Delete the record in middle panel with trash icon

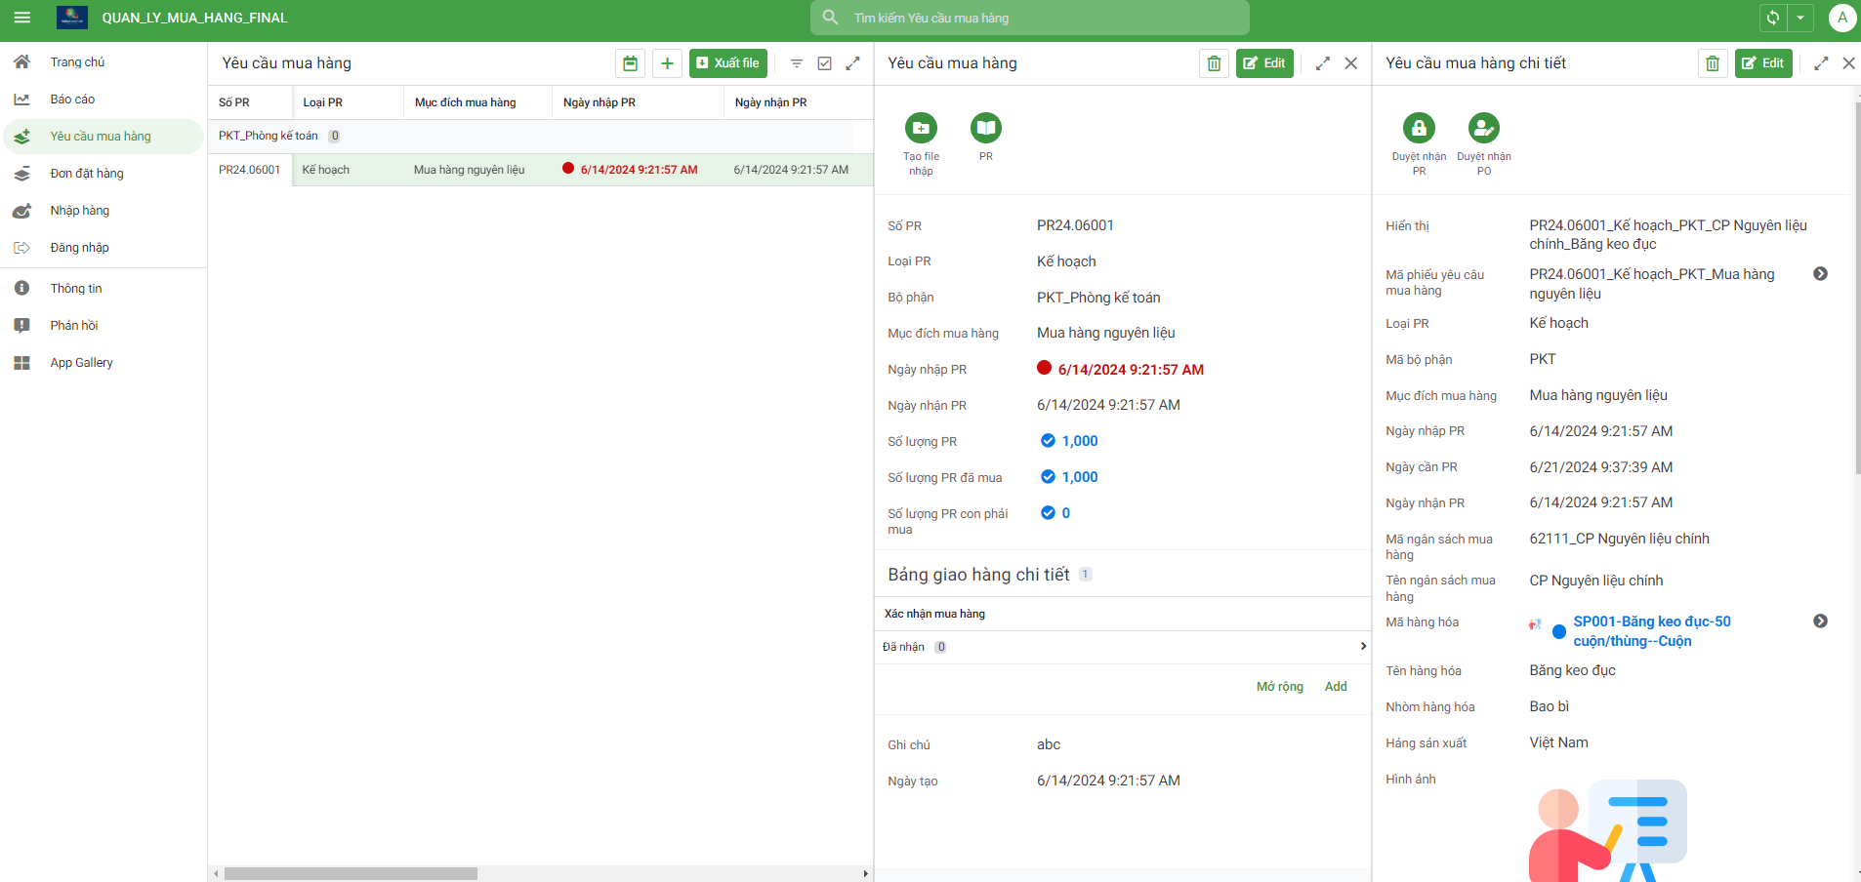[x=1214, y=63]
